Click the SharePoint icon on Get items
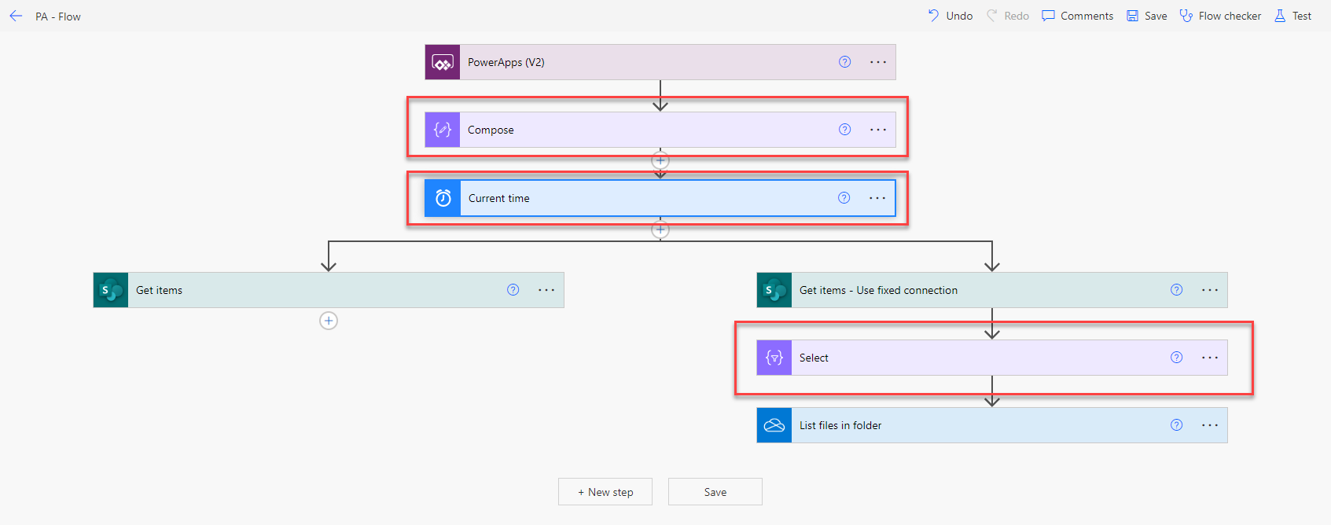This screenshot has height=525, width=1331. coord(111,290)
